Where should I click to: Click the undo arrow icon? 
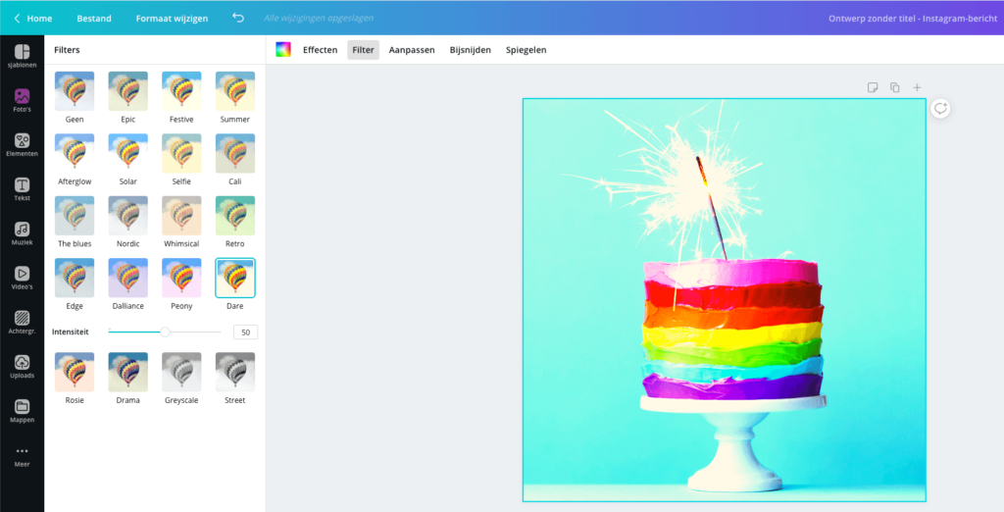pos(238,18)
